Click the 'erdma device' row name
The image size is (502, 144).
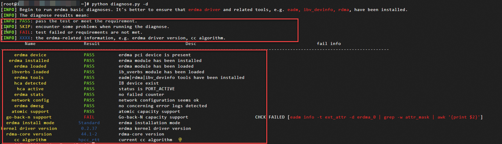pos(30,55)
